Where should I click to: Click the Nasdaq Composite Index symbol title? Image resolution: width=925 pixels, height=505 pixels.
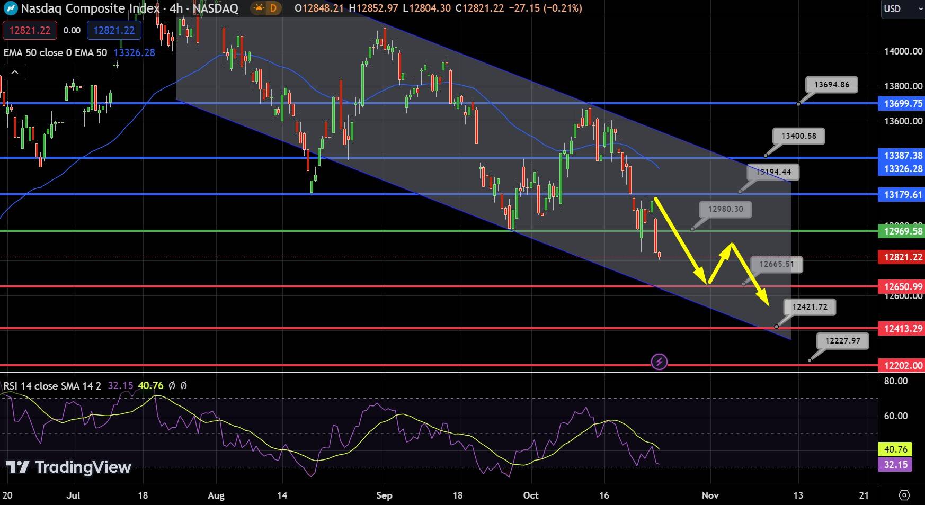(90, 8)
